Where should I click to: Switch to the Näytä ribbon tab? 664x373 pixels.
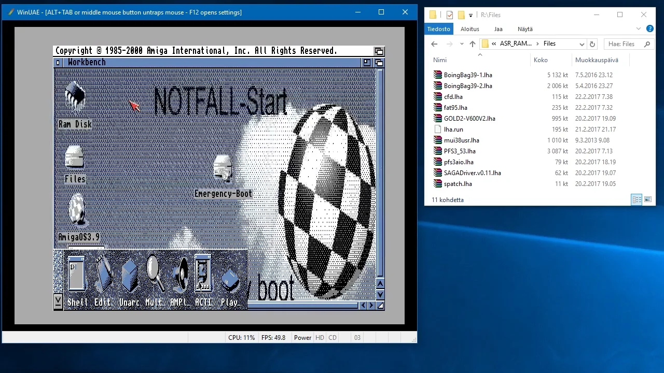click(525, 29)
